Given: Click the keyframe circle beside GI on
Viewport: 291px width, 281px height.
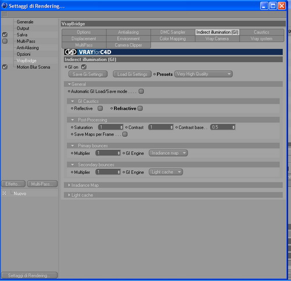Looking at the screenshot, I should click(66, 67).
